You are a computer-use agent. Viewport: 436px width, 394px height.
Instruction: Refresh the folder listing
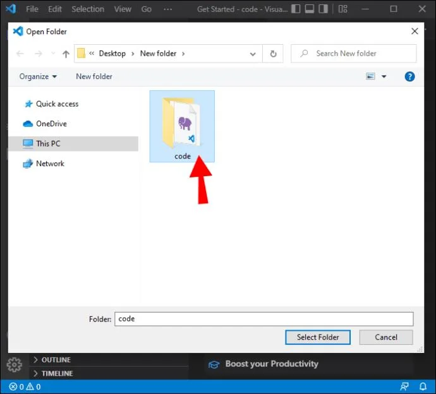[x=274, y=54]
